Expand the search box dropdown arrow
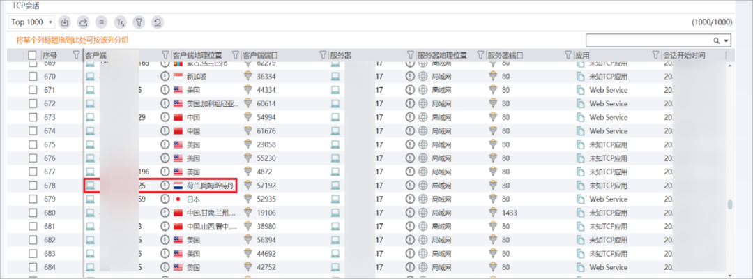Viewport: 753px width, 279px height. (x=726, y=41)
